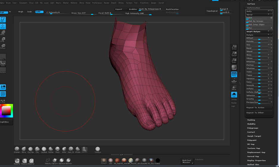Screen dimensions: 279x167
Task: Toggle Local symmetry button
Action: (x=3, y=87)
